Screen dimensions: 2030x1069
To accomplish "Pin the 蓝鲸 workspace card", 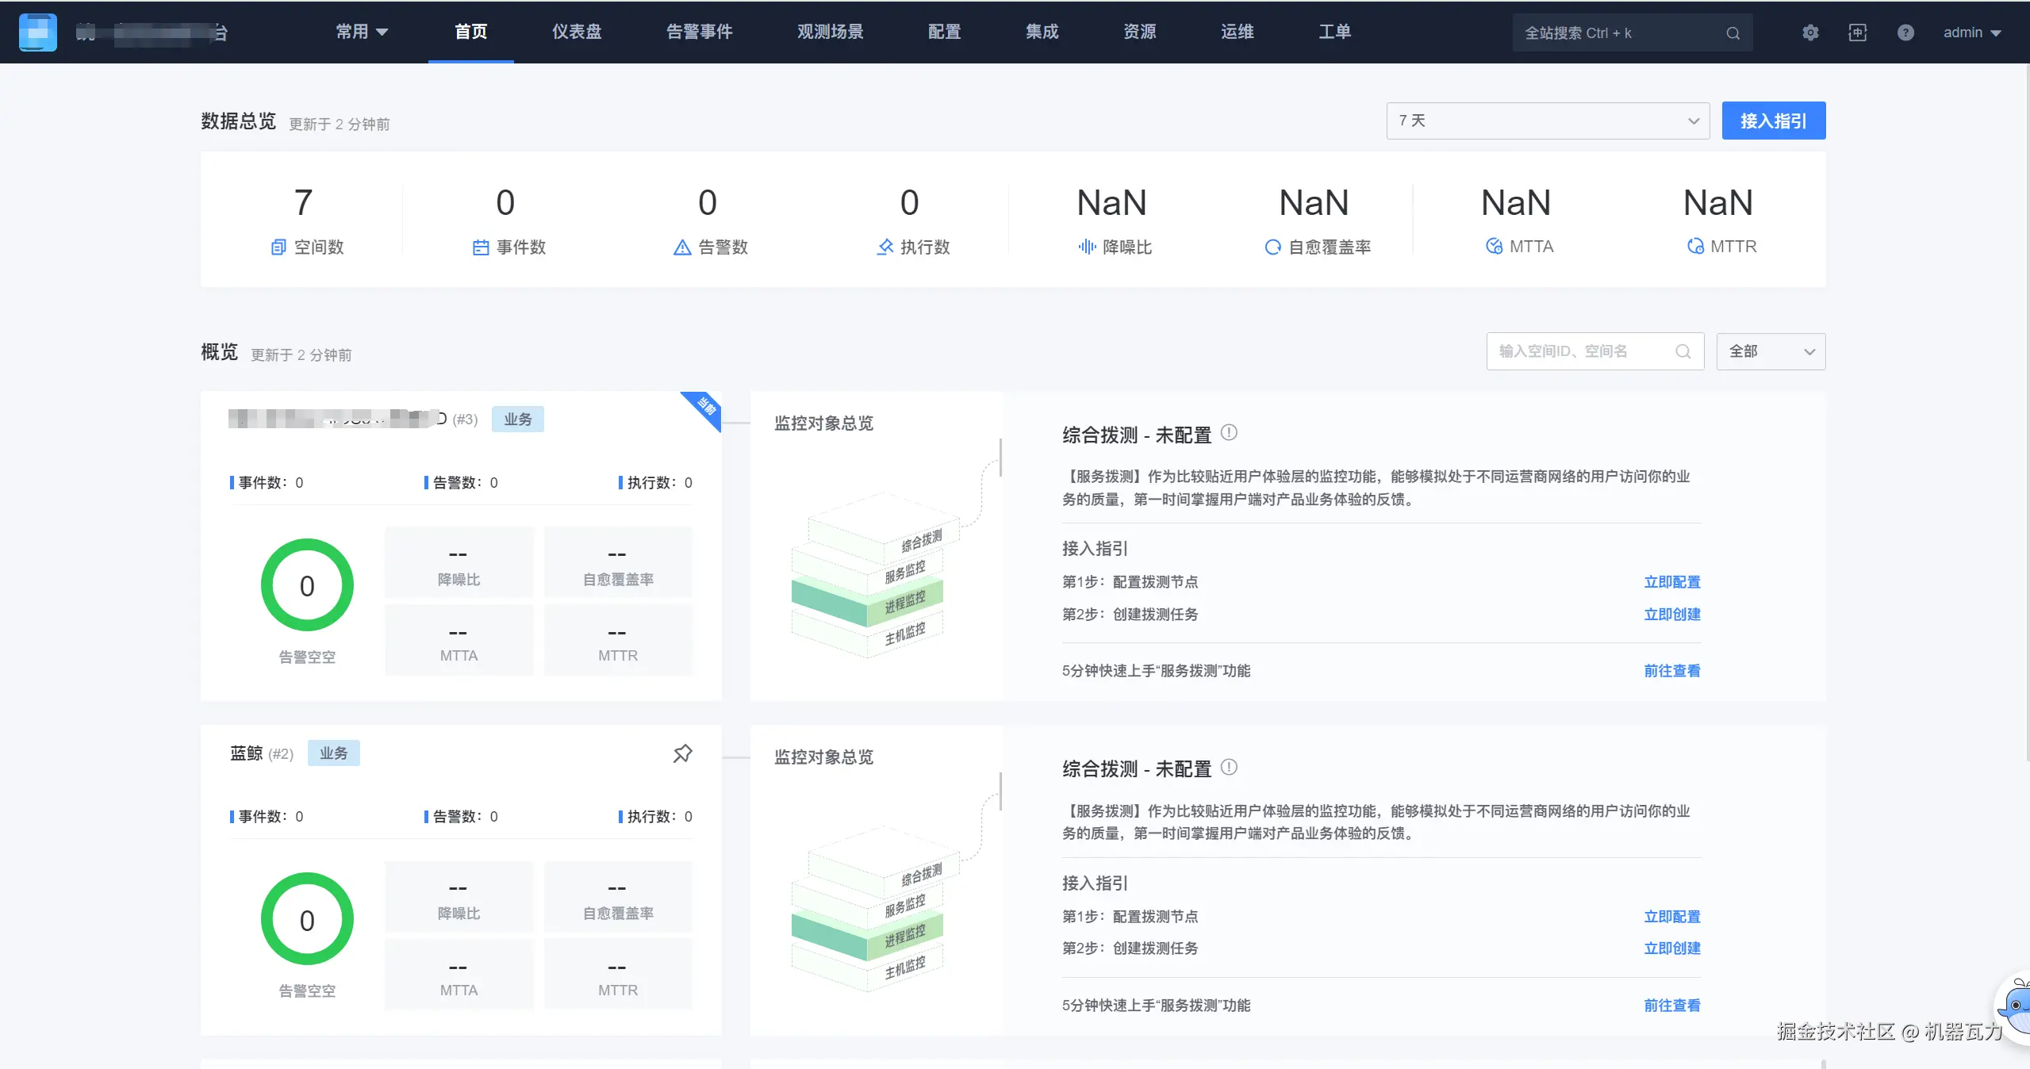I will [682, 753].
